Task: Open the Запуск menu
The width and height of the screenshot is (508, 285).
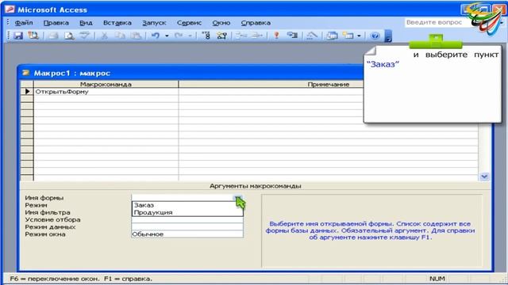Action: [x=154, y=23]
